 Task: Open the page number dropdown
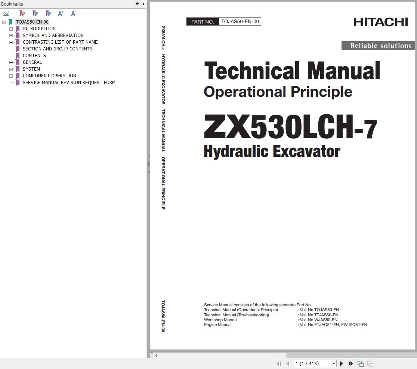[334, 363]
